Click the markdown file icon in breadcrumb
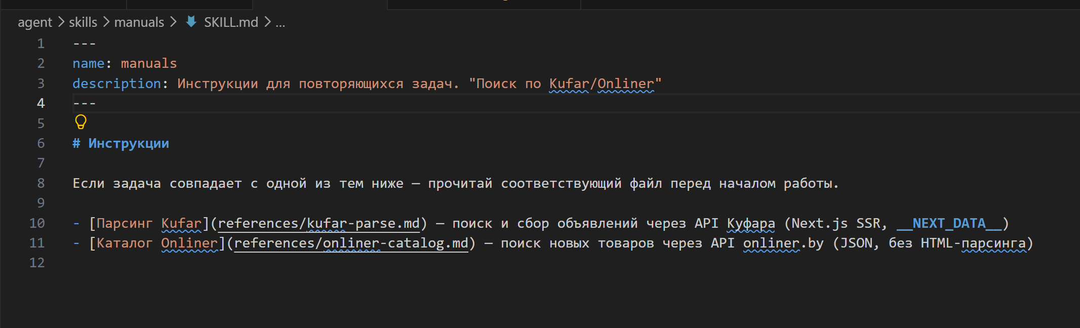The image size is (1080, 328). click(x=191, y=22)
